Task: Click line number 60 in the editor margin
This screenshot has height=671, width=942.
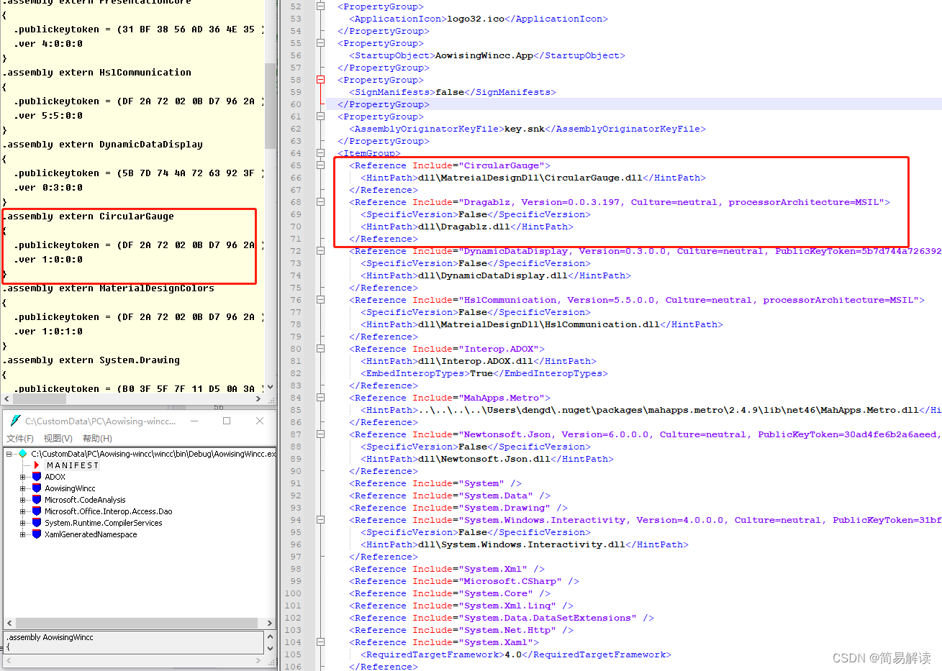Action: (296, 104)
